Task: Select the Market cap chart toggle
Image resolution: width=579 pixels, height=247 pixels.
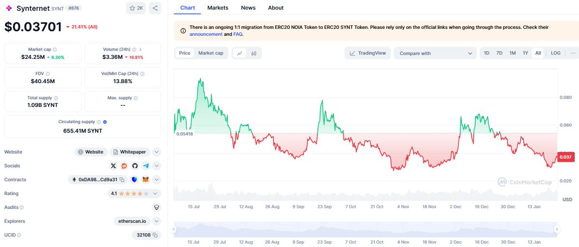Action: tap(211, 53)
